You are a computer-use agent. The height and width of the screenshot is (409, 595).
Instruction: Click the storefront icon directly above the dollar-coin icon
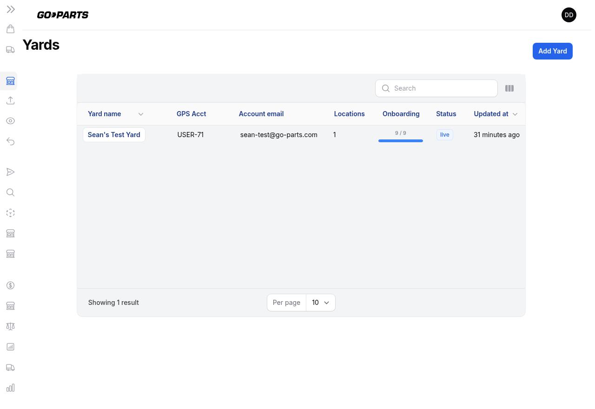coord(10,254)
